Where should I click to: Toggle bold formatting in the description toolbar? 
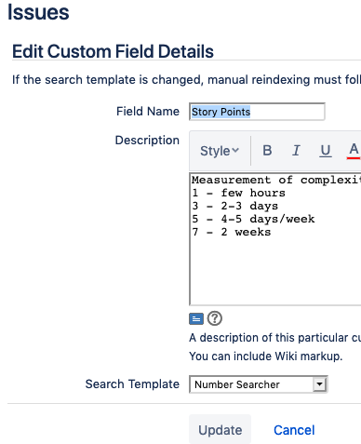click(x=267, y=151)
